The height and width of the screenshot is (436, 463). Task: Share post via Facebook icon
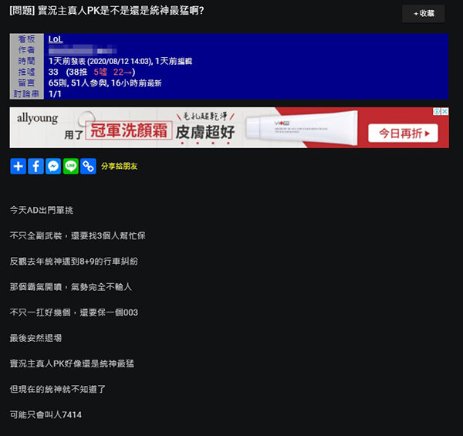coord(35,166)
